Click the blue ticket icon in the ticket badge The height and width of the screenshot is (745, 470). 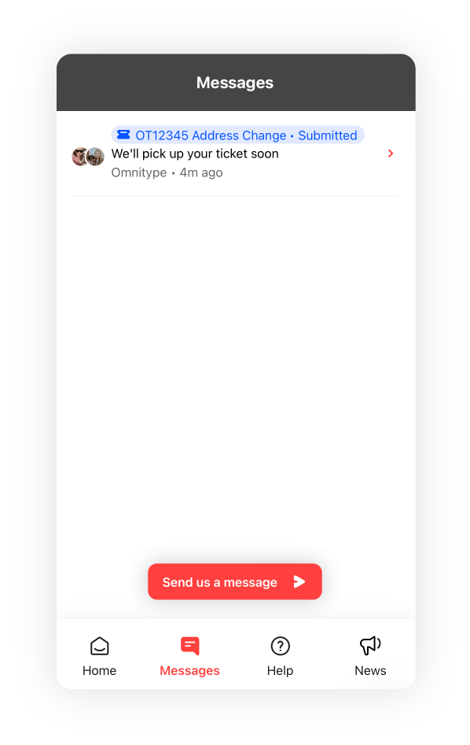click(123, 135)
